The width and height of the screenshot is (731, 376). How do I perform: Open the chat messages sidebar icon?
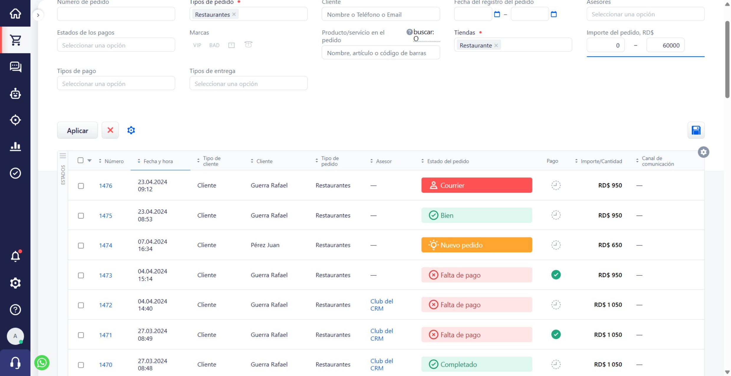pos(15,67)
